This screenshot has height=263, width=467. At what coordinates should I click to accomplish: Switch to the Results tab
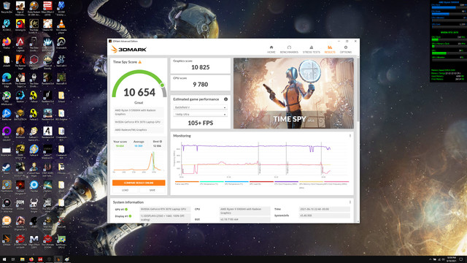[x=330, y=50]
